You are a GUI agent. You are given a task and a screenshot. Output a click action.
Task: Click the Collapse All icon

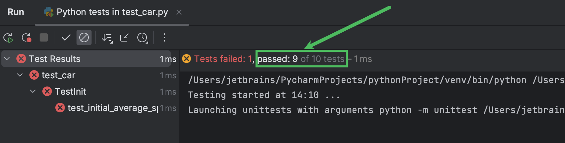tap(124, 37)
